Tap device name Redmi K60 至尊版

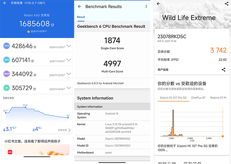tap(37, 15)
